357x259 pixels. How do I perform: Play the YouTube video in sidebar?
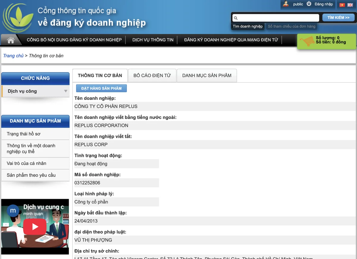35,227
